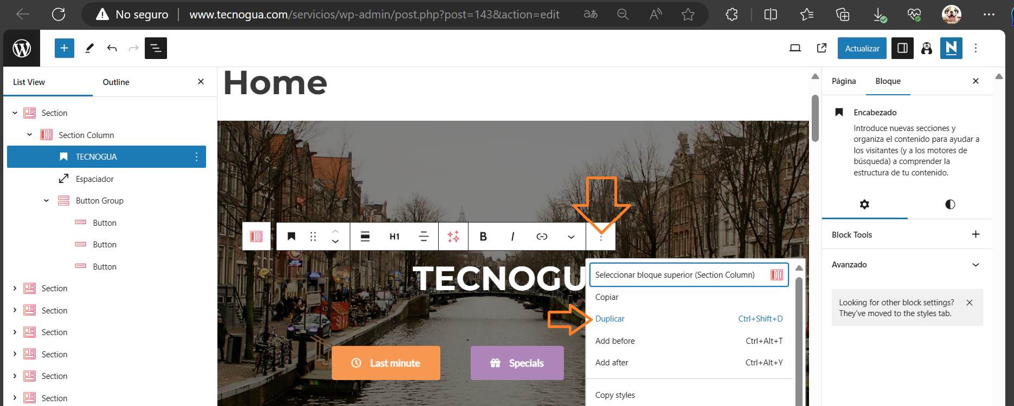Open the penguin plugin icon

coord(927,48)
